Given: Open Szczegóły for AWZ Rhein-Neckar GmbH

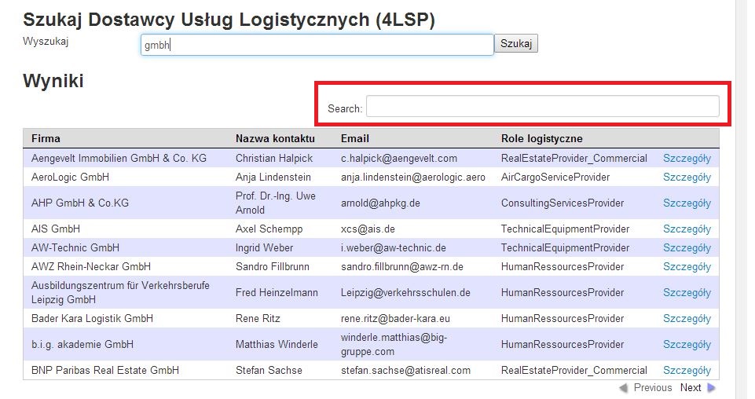Looking at the screenshot, I should (x=687, y=266).
